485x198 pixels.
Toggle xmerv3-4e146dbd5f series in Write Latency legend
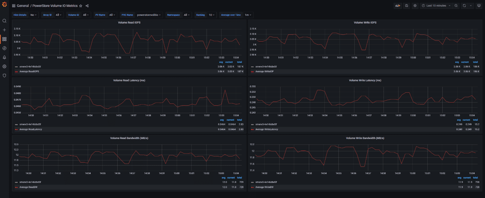[x=266, y=124]
